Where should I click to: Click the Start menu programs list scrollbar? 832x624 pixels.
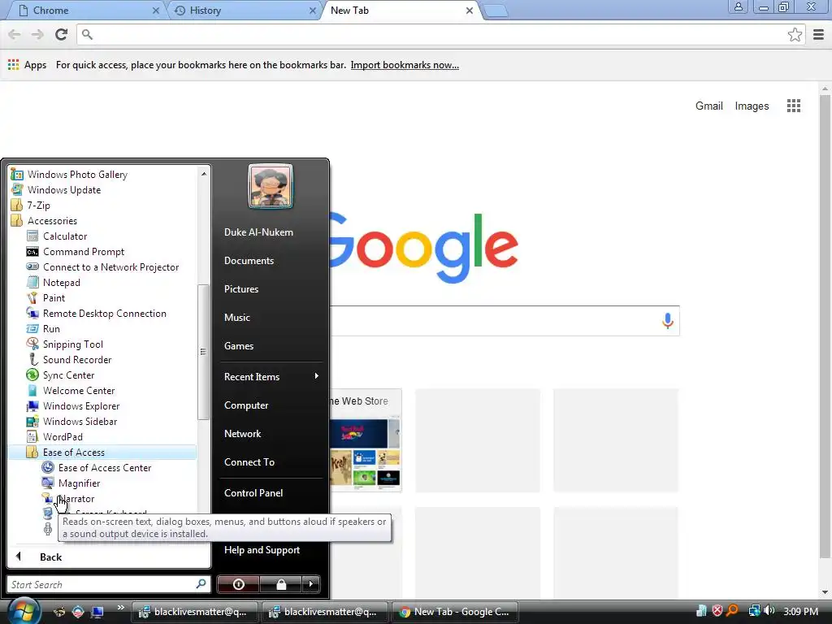pyautogui.click(x=203, y=351)
